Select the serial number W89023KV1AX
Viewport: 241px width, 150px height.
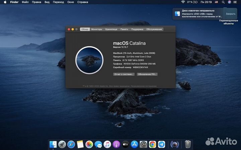[x=141, y=67]
